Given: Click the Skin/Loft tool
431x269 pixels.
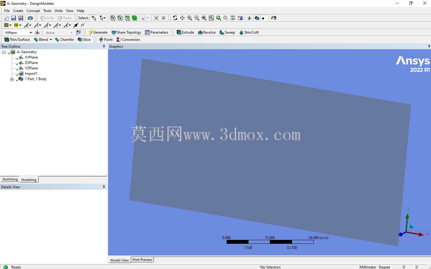Looking at the screenshot, I should coord(249,32).
